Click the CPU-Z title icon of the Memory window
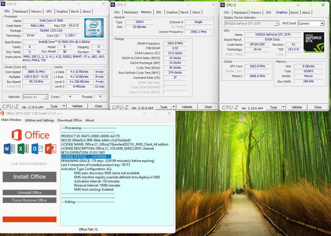331x236 pixels. click(113, 5)
